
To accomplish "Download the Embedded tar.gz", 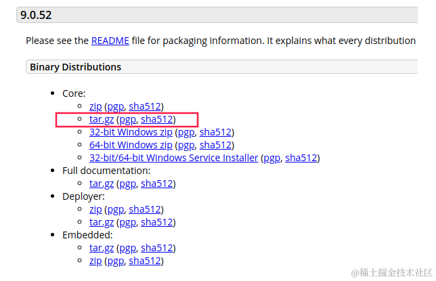I will (102, 248).
